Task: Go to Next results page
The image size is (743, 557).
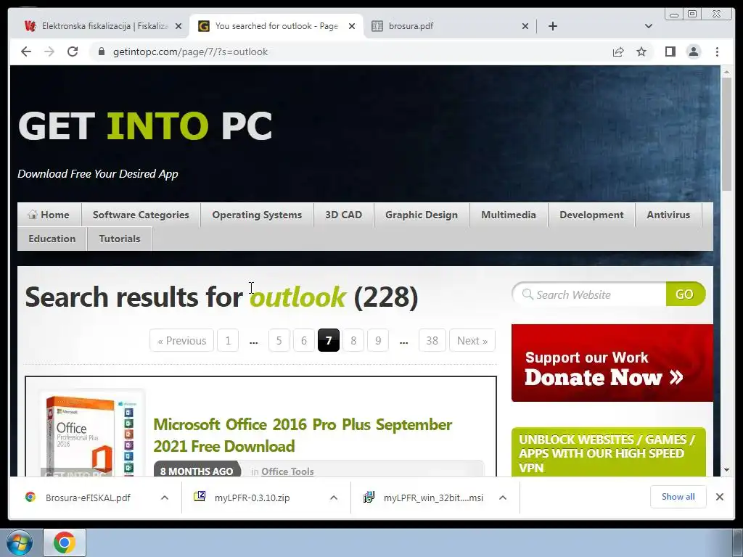Action: pyautogui.click(x=472, y=340)
